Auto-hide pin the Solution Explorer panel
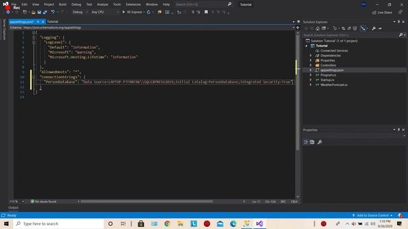Image resolution: width=408 pixels, height=229 pixels. pos(398,22)
